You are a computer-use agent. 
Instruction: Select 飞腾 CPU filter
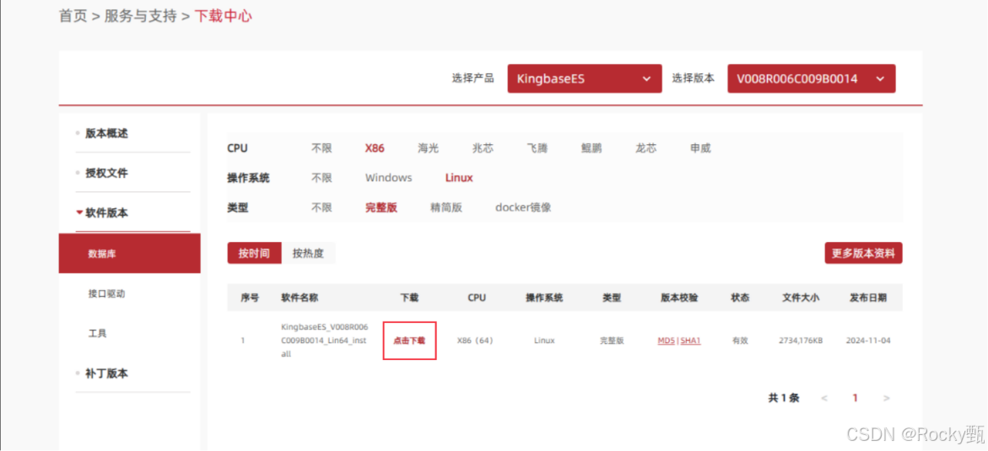tap(537, 148)
